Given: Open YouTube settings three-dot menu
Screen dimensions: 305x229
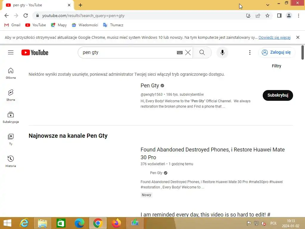Looking at the screenshot, I should pyautogui.click(x=250, y=52).
